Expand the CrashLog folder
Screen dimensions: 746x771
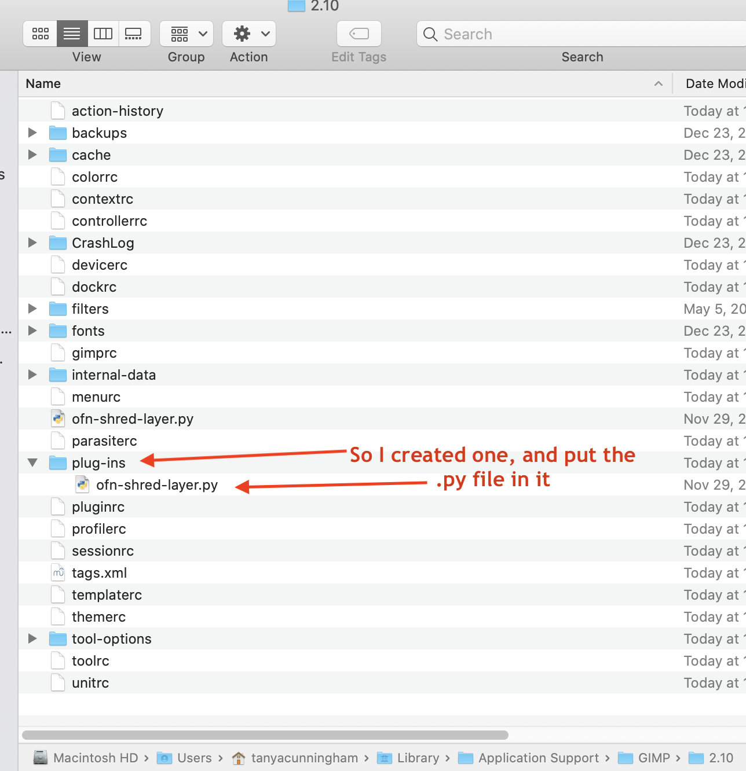(x=32, y=243)
